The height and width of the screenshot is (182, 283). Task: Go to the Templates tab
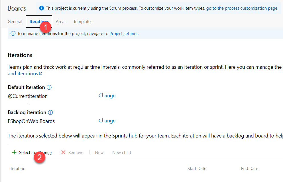point(83,22)
